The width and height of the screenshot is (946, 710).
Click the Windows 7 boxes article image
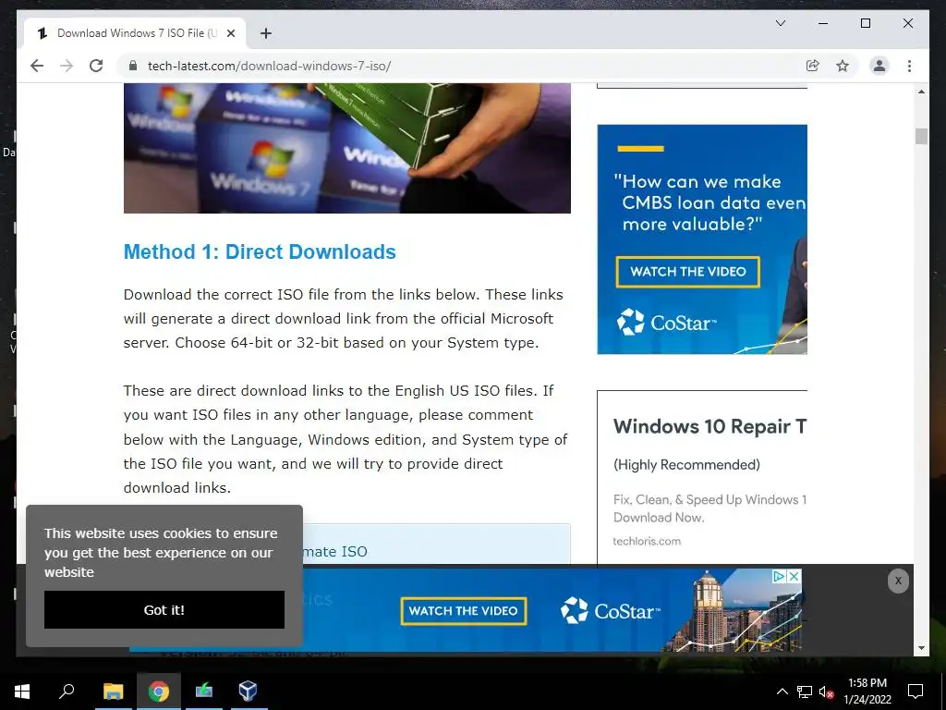(x=347, y=149)
